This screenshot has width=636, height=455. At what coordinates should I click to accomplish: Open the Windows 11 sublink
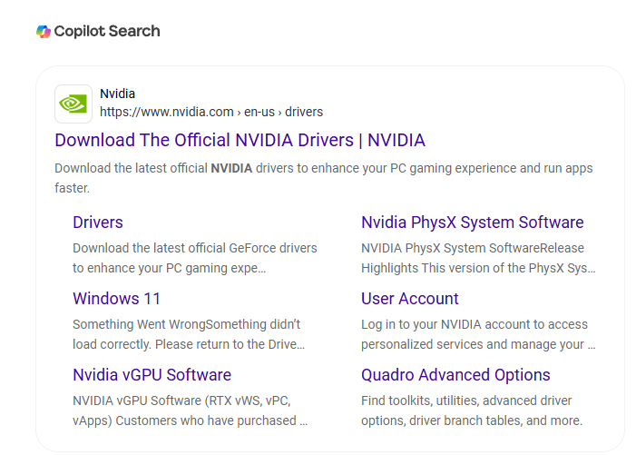116,299
